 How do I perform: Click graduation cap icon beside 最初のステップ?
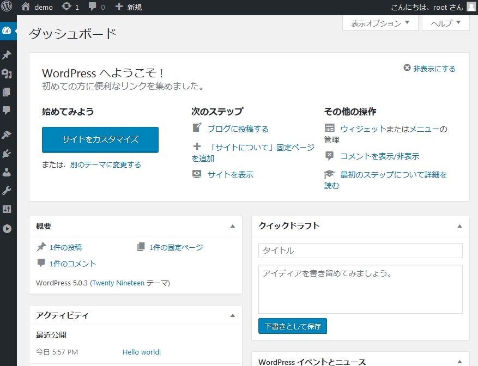(x=330, y=174)
